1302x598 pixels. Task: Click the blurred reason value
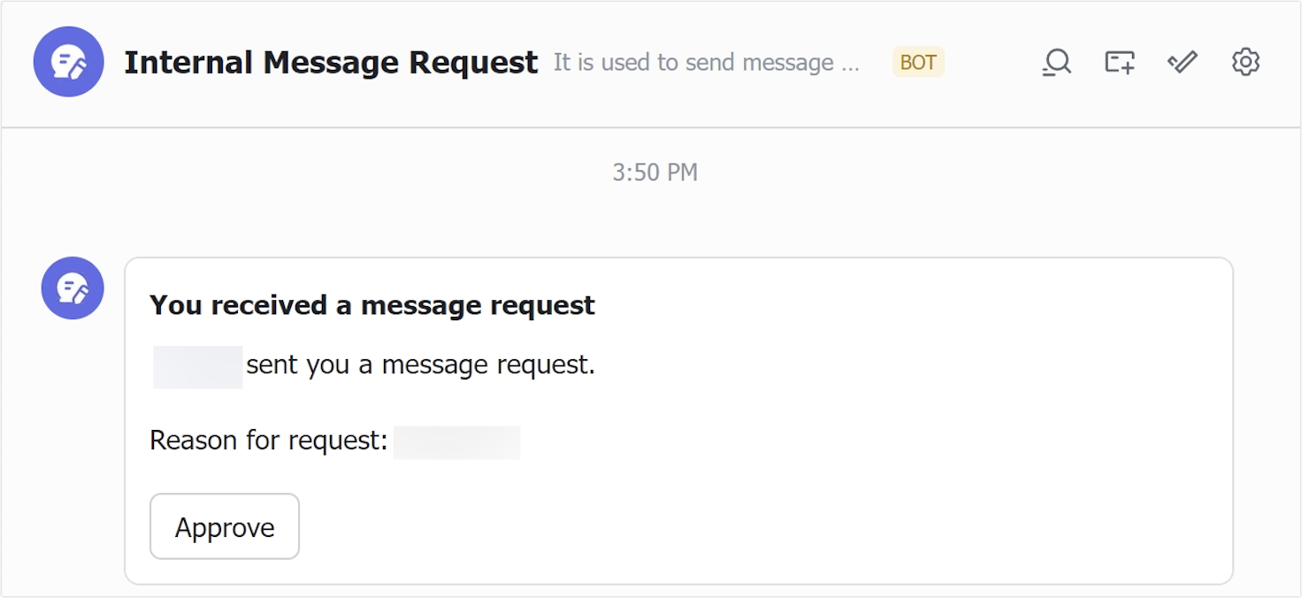pos(457,441)
